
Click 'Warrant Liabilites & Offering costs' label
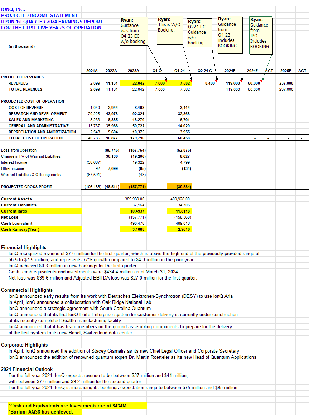coord(31,175)
